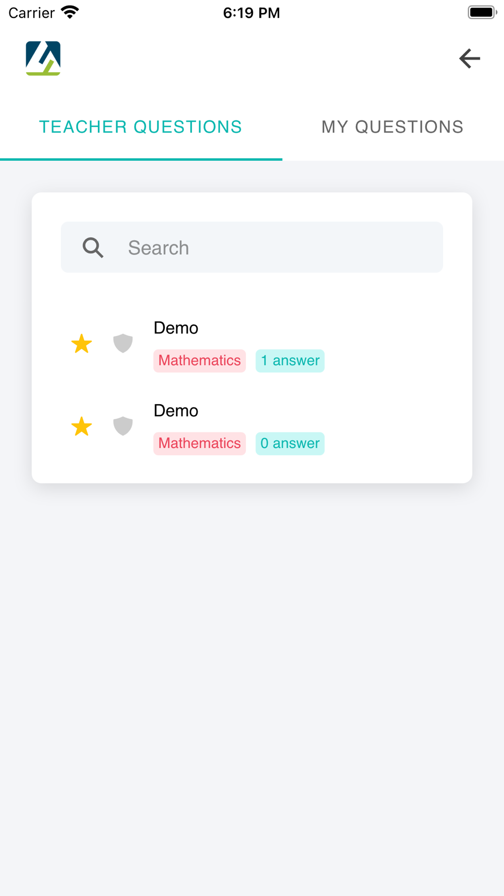The height and width of the screenshot is (896, 504).
Task: Tap the 6:19 PM clock
Action: click(251, 13)
